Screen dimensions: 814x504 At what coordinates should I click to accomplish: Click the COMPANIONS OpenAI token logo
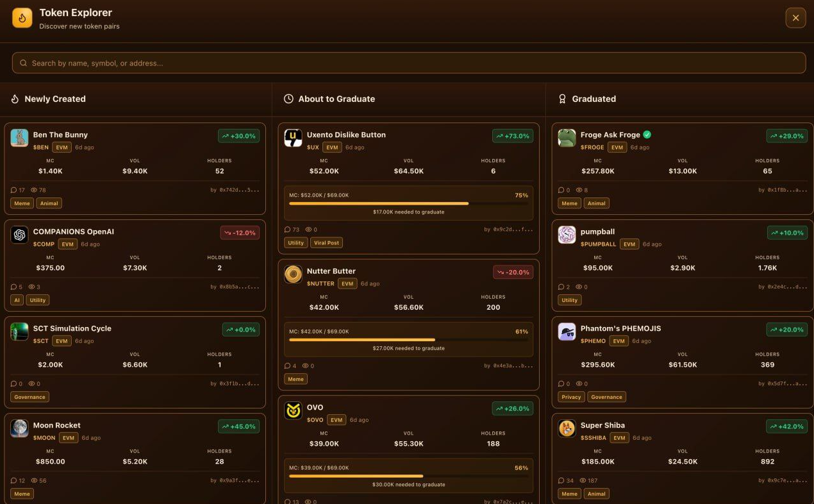click(19, 235)
